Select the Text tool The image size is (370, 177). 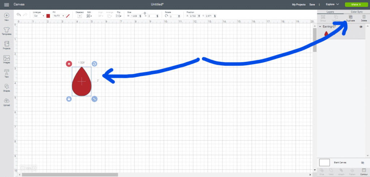(7, 73)
